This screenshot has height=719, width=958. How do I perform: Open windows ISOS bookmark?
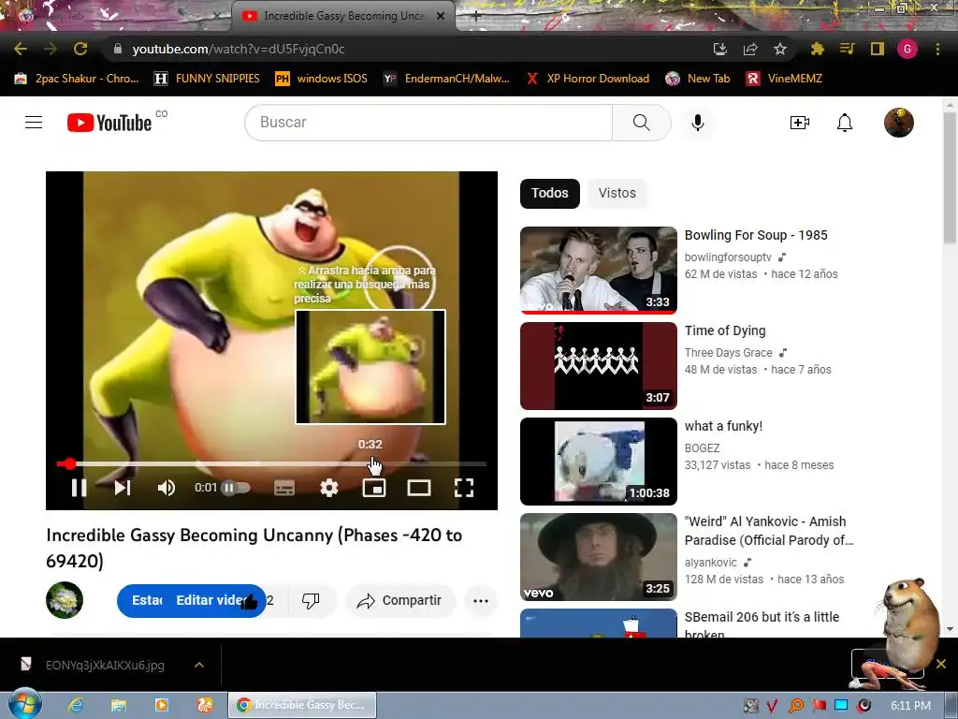coord(322,79)
